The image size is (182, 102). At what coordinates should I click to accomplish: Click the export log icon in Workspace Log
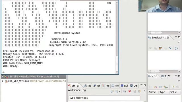112,91
